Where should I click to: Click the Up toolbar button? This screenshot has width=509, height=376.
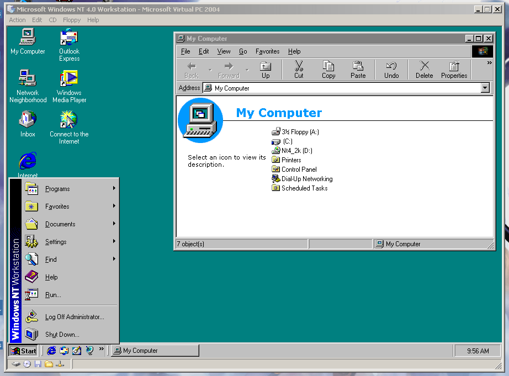point(266,70)
